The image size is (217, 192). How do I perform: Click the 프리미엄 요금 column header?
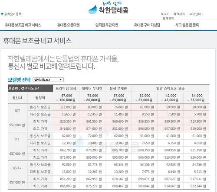pos(66,88)
